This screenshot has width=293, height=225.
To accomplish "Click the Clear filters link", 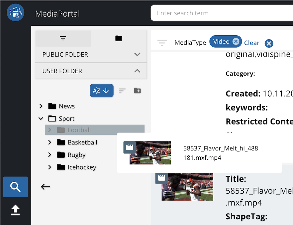I will click(251, 43).
